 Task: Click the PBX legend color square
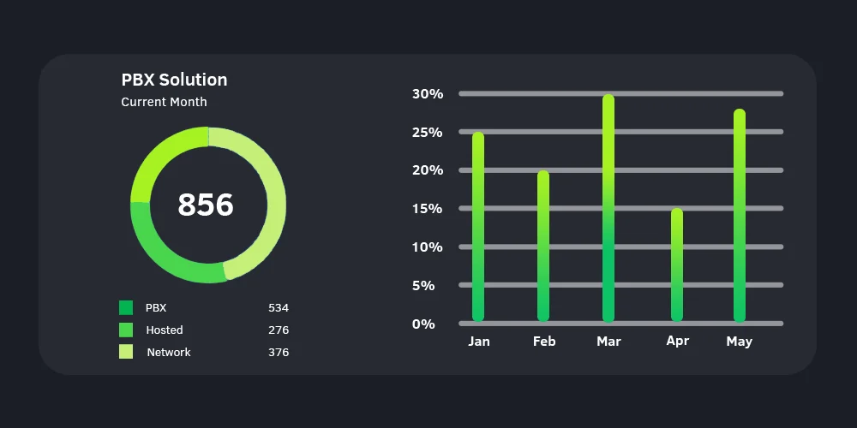tap(126, 308)
